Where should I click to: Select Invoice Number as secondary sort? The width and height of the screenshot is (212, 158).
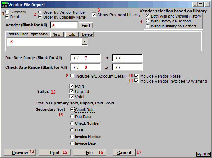tap(72, 137)
